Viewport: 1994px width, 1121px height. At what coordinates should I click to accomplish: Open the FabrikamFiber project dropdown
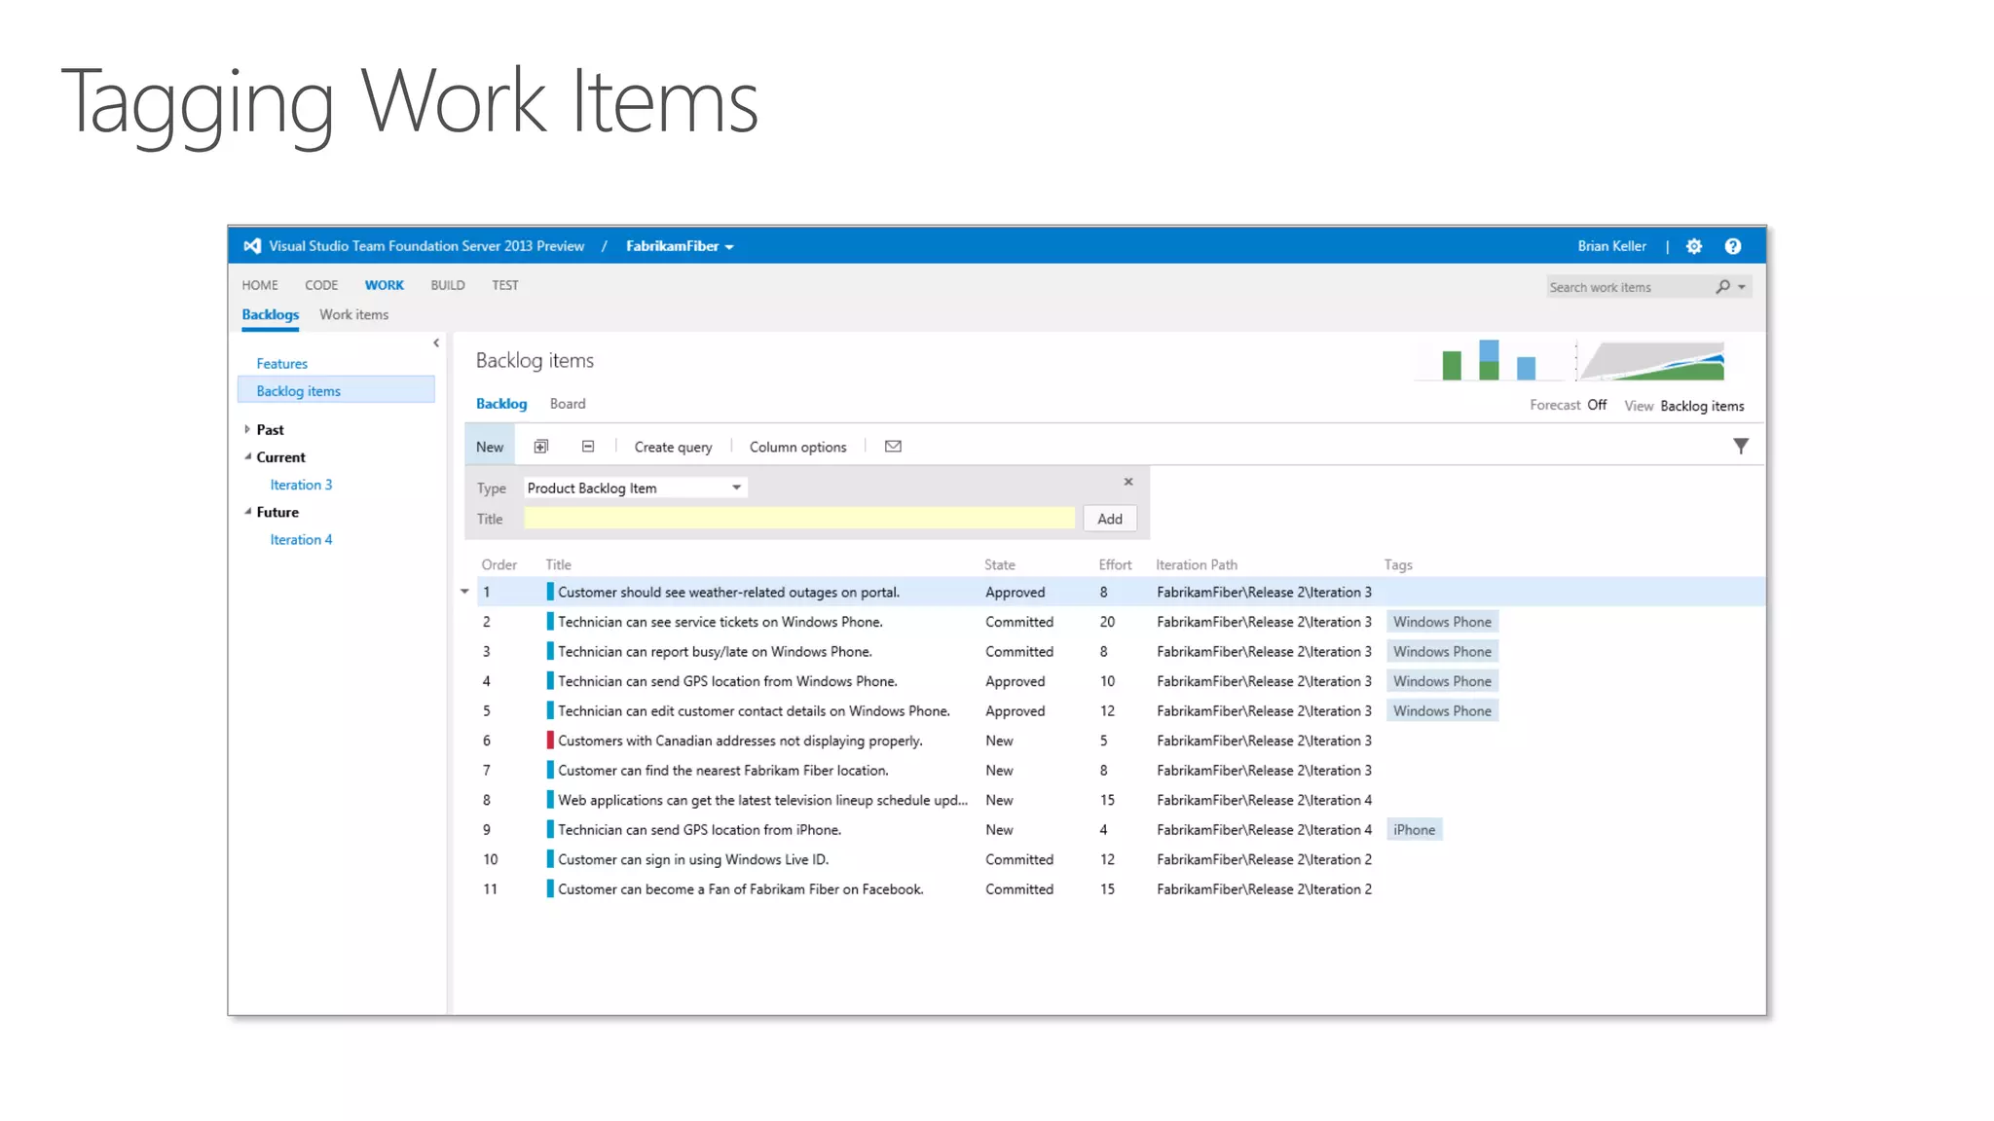pyautogui.click(x=680, y=246)
